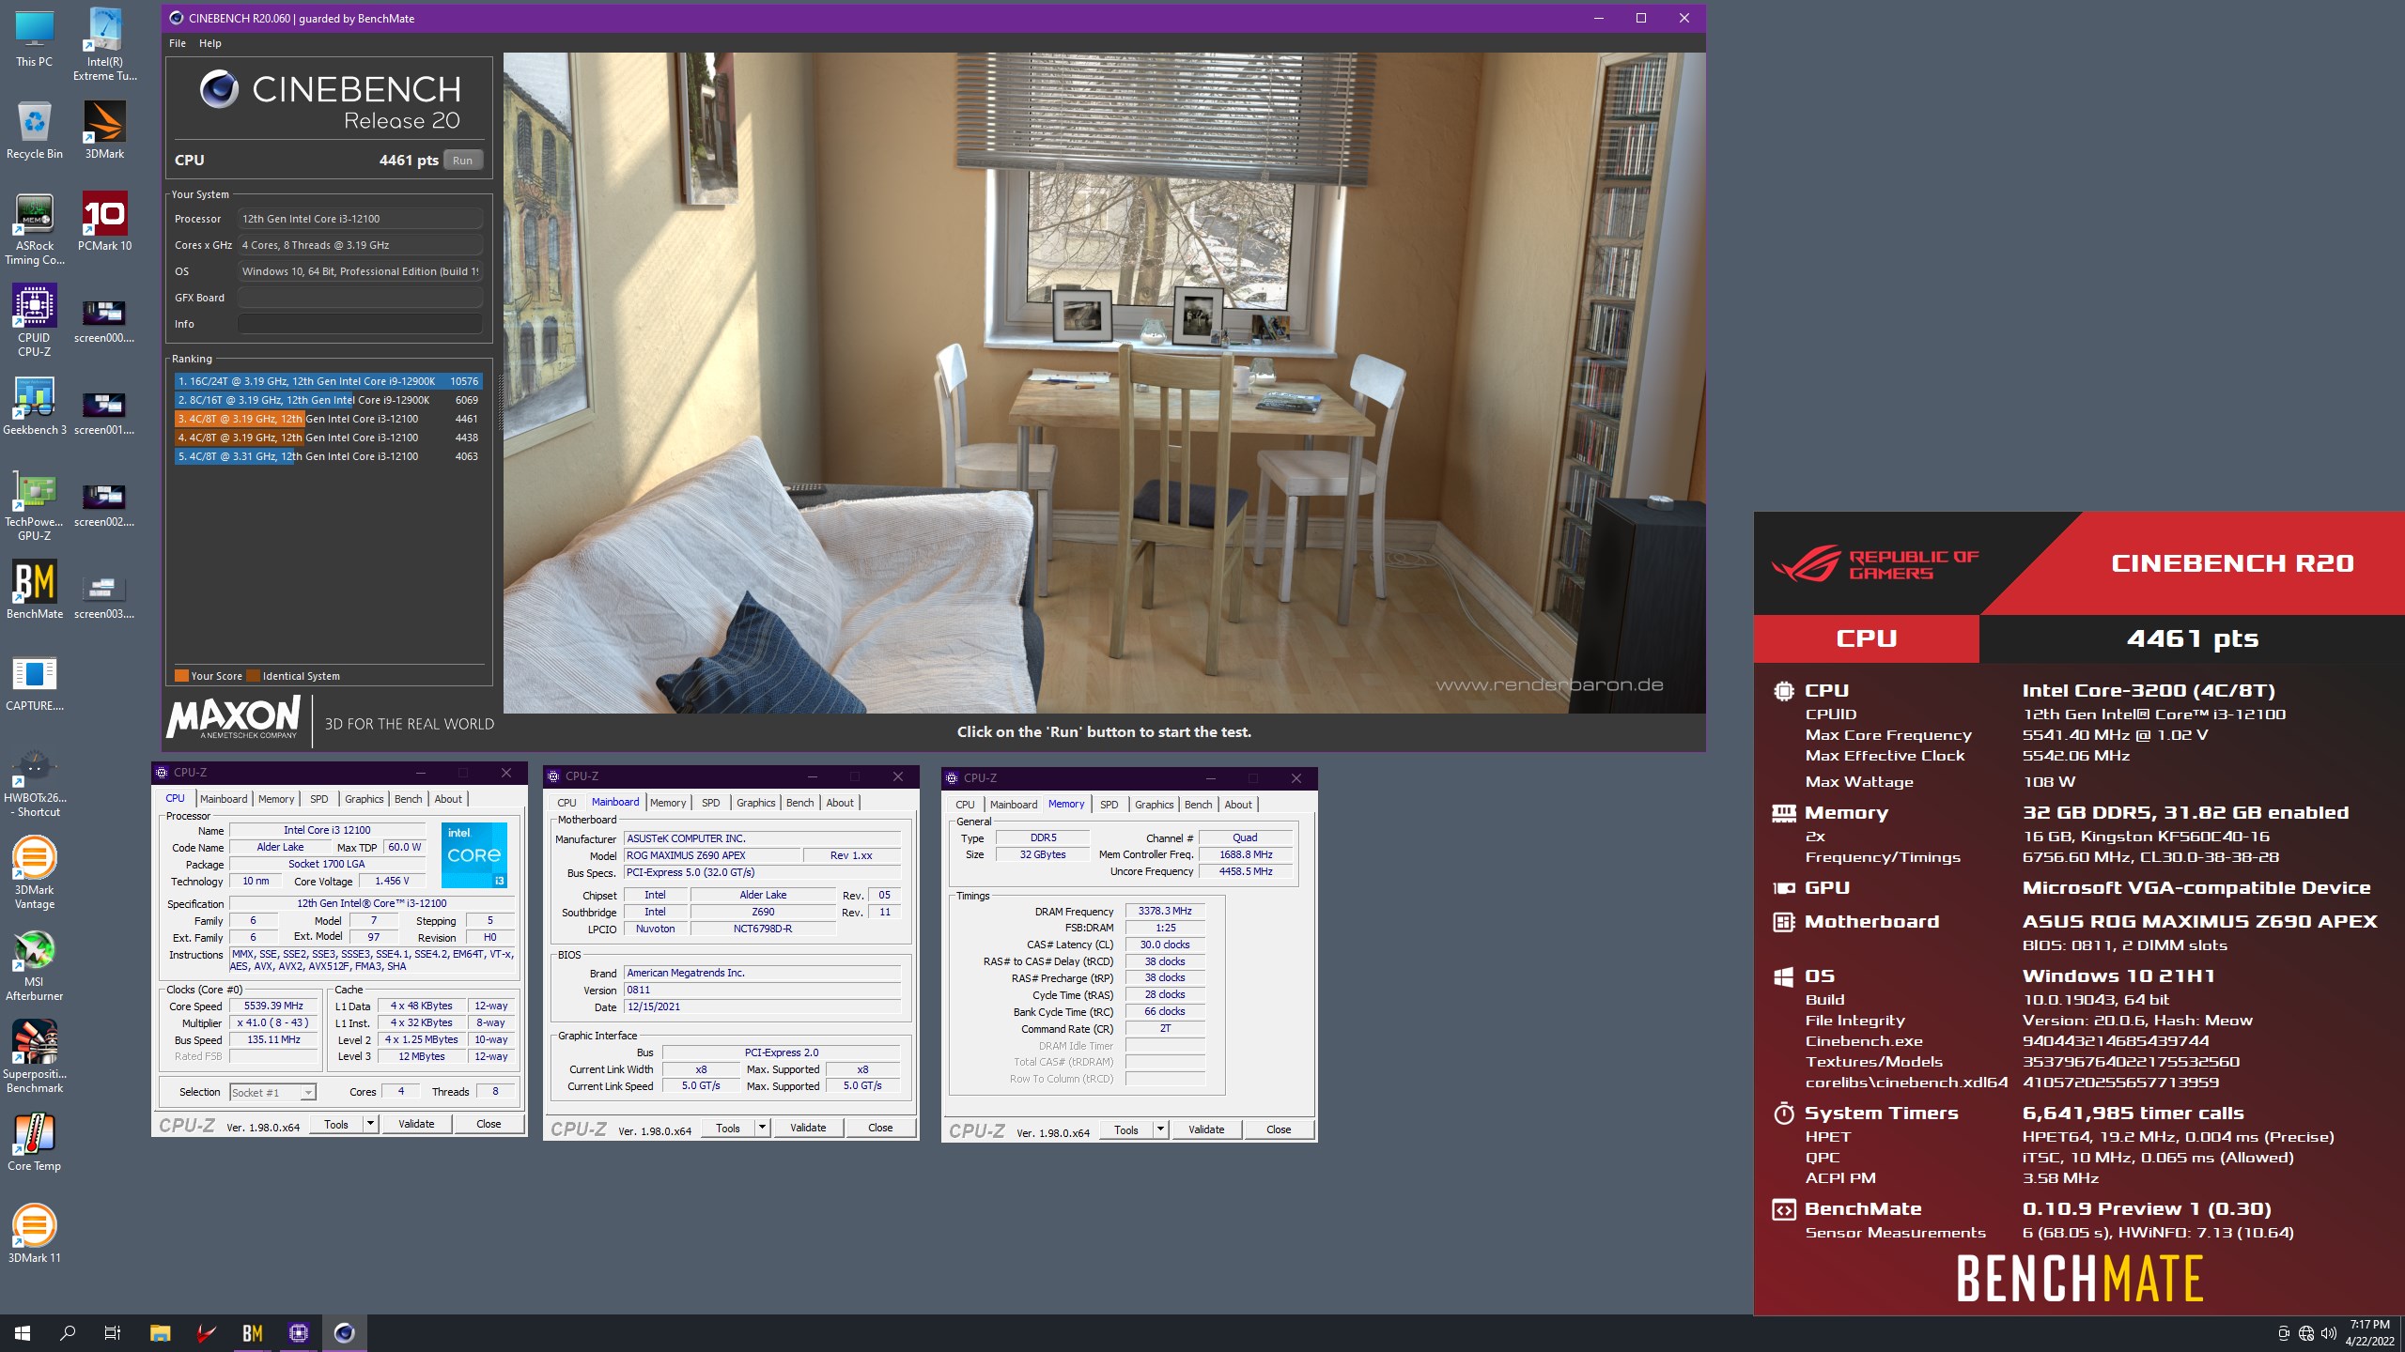
Task: Open Socket #1 selection dropdown
Action: (273, 1093)
